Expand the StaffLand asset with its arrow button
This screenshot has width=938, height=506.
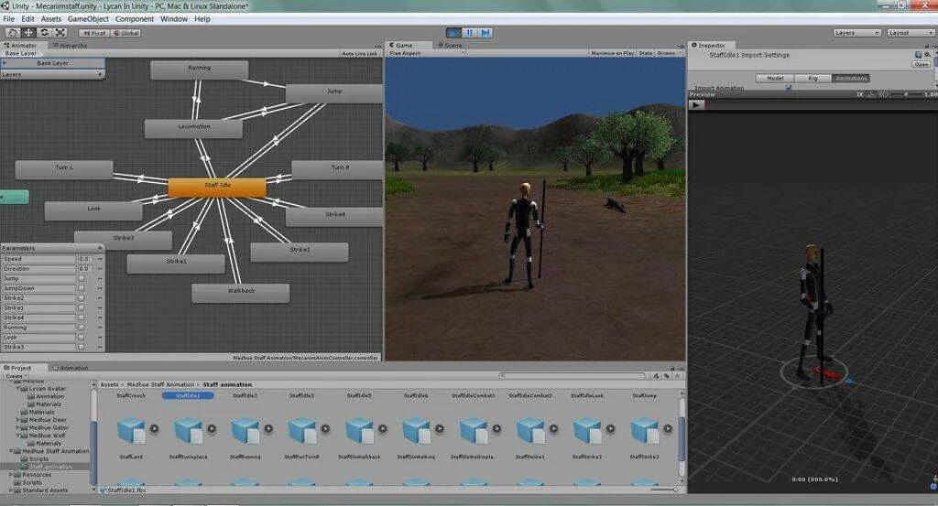pyautogui.click(x=154, y=428)
